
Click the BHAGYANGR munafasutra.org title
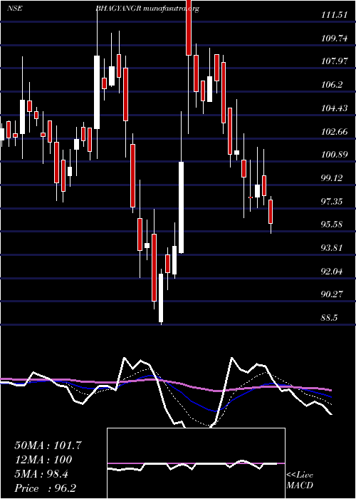pos(147,9)
